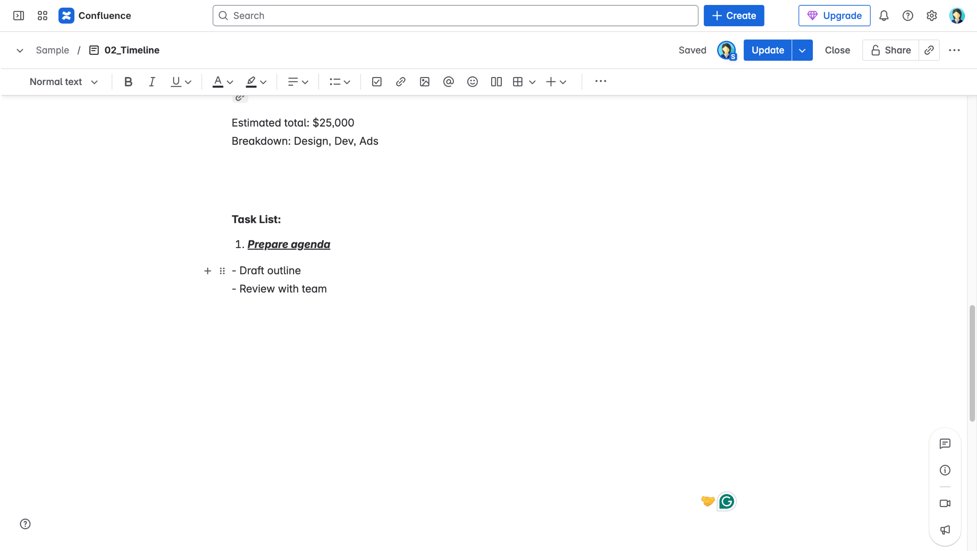
Task: Insert a table
Action: [518, 82]
